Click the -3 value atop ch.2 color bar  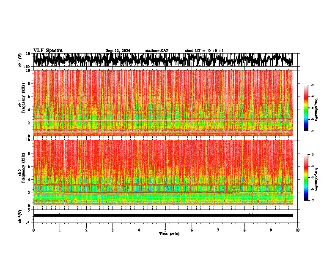point(312,155)
